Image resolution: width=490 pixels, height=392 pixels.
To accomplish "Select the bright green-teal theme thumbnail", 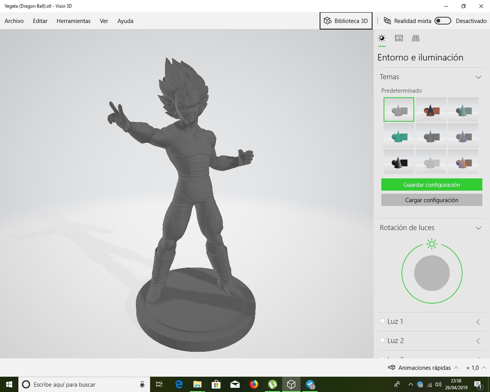I will coord(399,136).
